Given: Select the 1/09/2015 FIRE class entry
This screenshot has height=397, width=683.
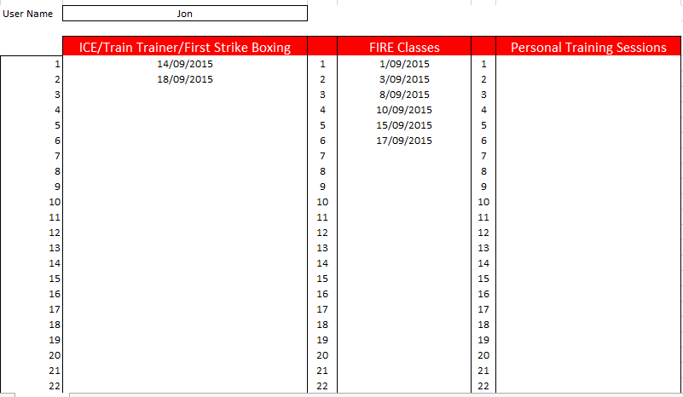Looking at the screenshot, I should (x=404, y=64).
